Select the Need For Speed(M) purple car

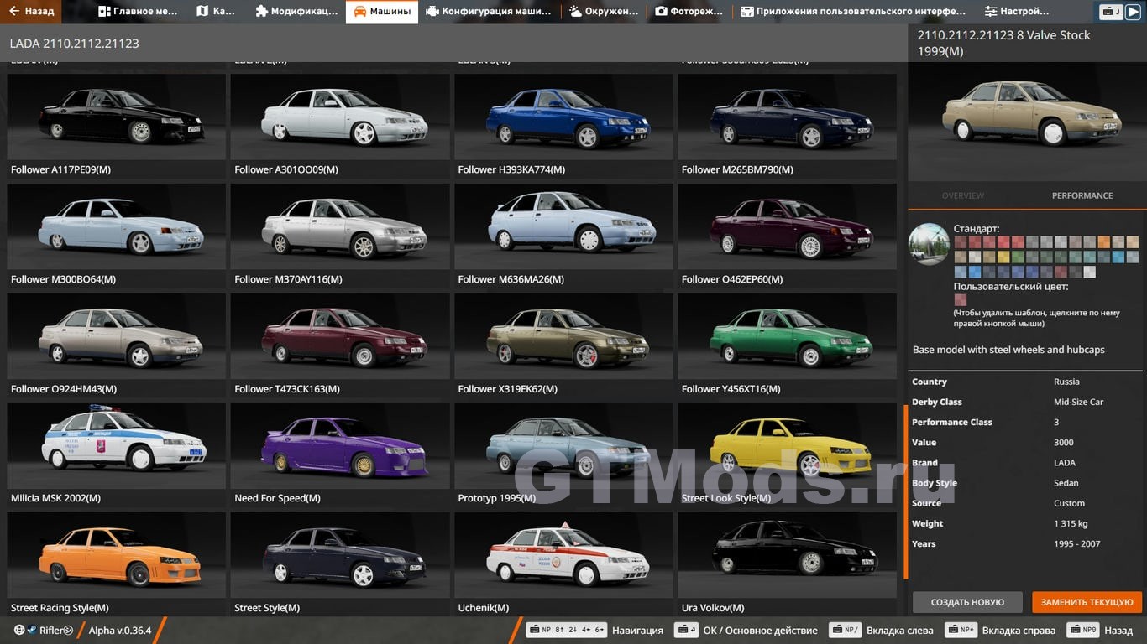click(x=340, y=454)
